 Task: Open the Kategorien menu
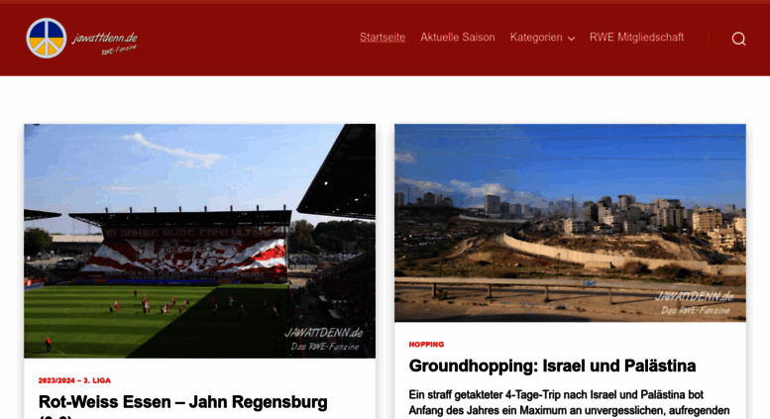(542, 38)
